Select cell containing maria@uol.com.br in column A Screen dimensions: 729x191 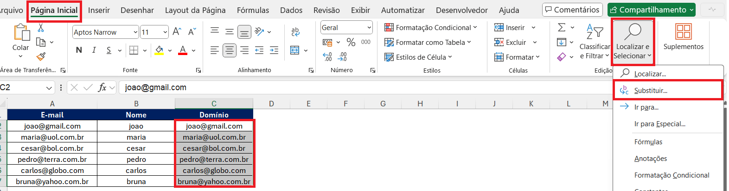click(x=52, y=137)
